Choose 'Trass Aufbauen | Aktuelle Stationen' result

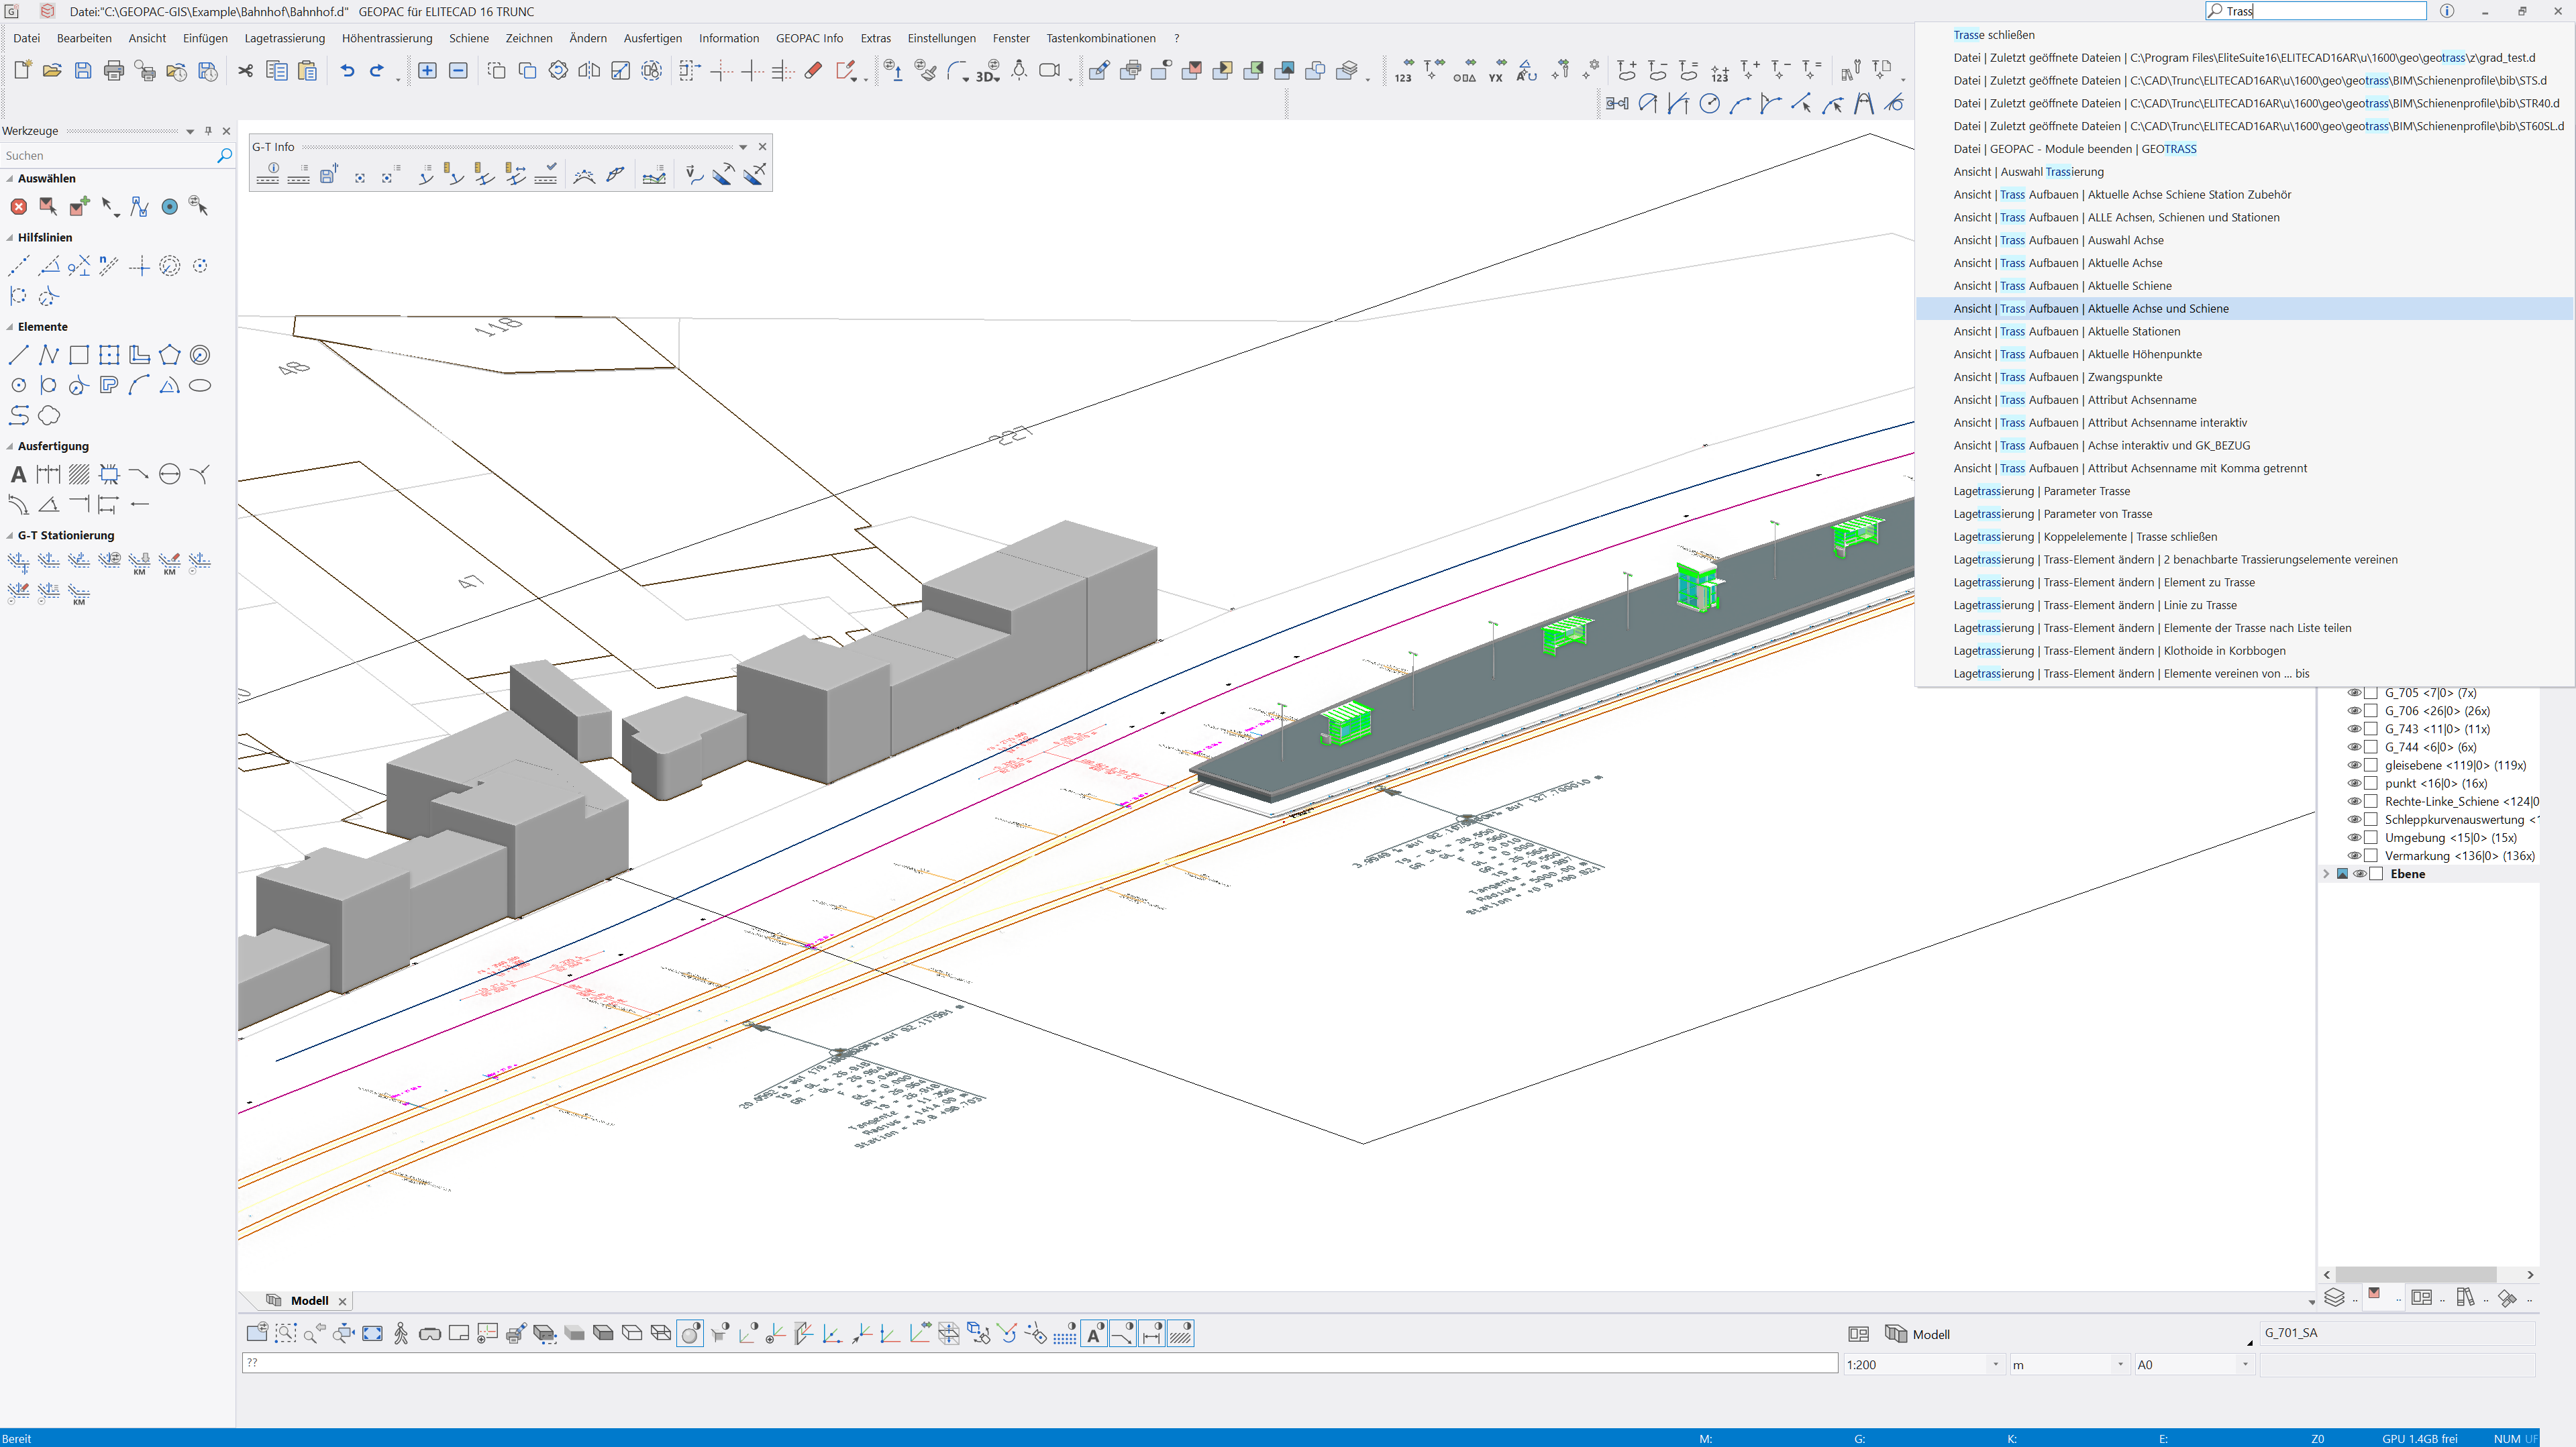pos(2066,332)
